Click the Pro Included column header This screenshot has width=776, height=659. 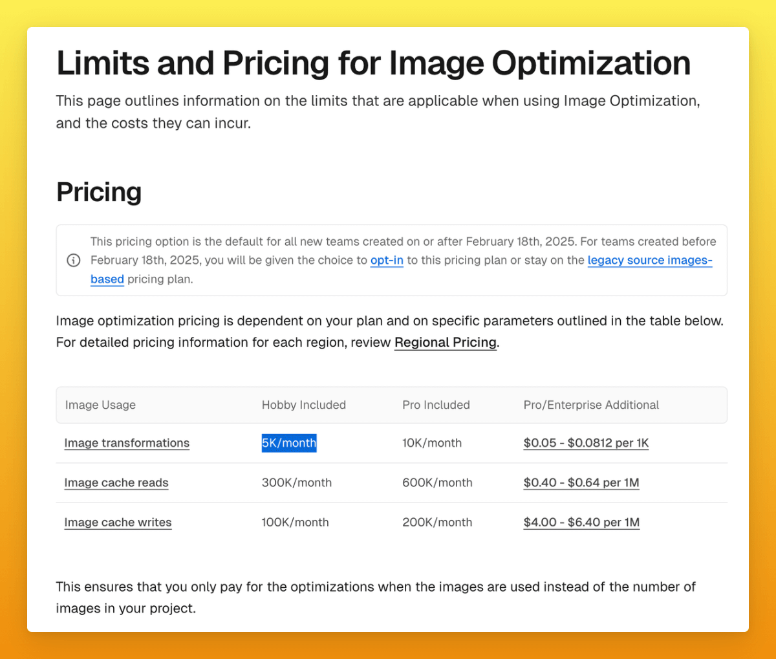coord(436,405)
